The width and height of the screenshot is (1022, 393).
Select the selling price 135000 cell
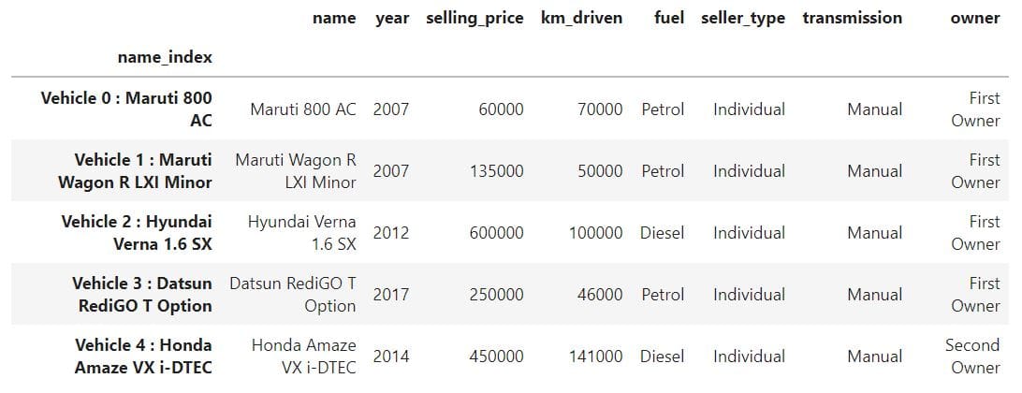[496, 170]
